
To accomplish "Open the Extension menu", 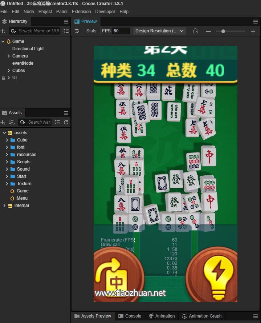I will 81,12.
